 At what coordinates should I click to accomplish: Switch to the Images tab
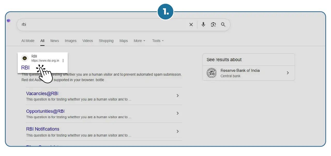[71, 41]
